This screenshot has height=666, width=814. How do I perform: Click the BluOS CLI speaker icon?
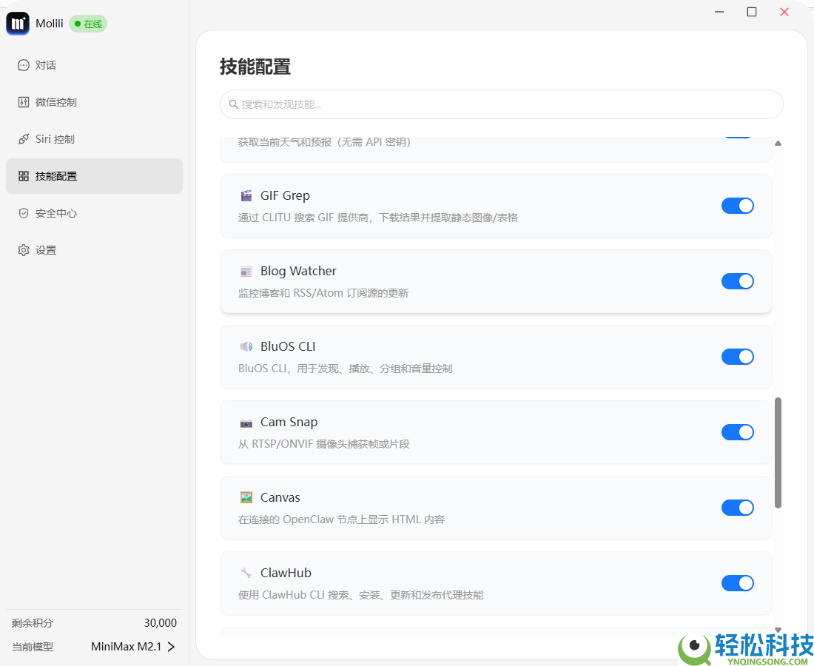[246, 346]
